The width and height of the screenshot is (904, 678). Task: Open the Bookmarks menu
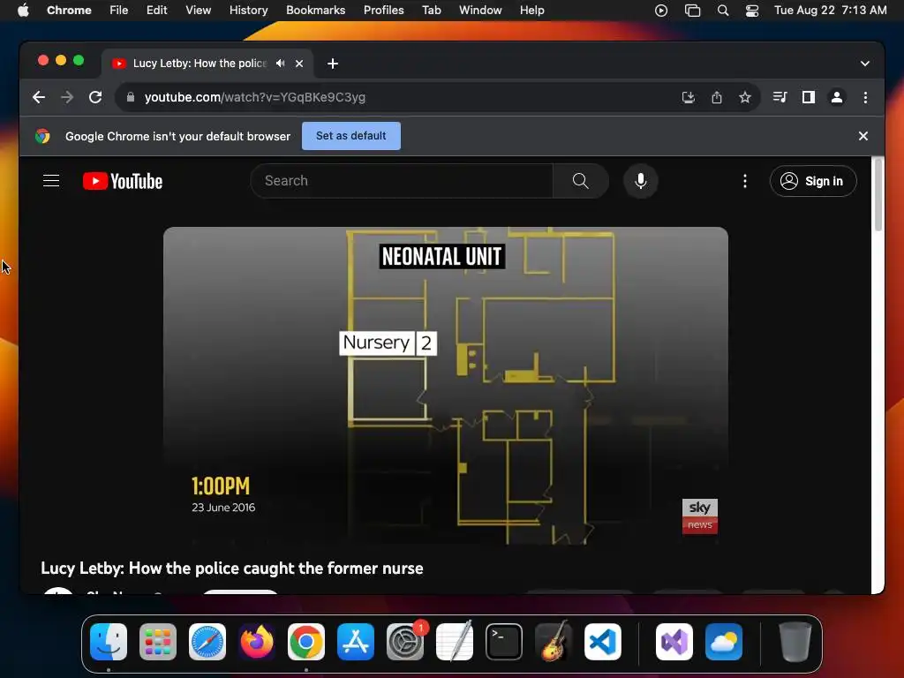[x=316, y=11]
